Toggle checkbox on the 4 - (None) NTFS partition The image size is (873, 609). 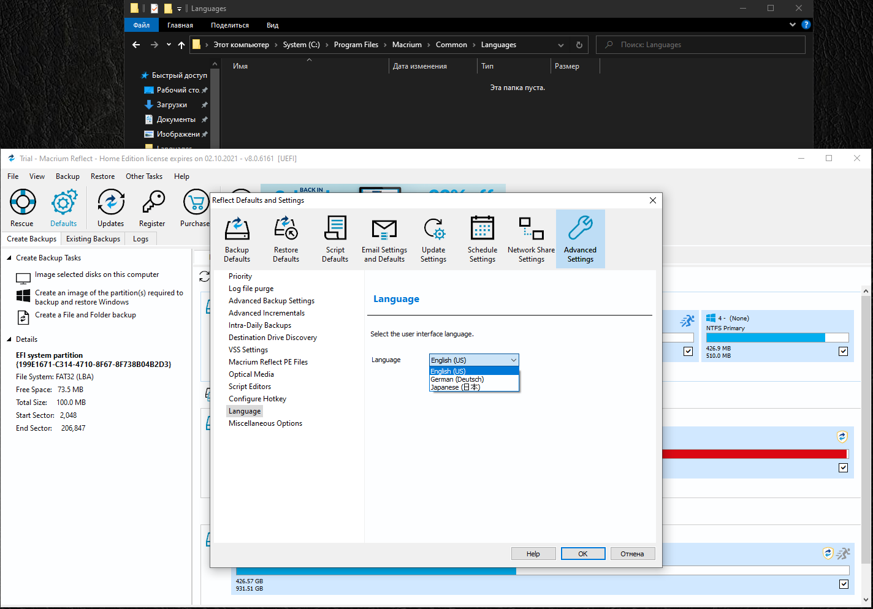click(x=843, y=351)
